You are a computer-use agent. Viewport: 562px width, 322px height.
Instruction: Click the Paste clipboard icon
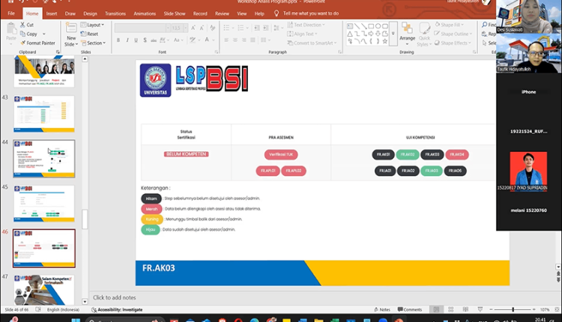[x=11, y=28]
